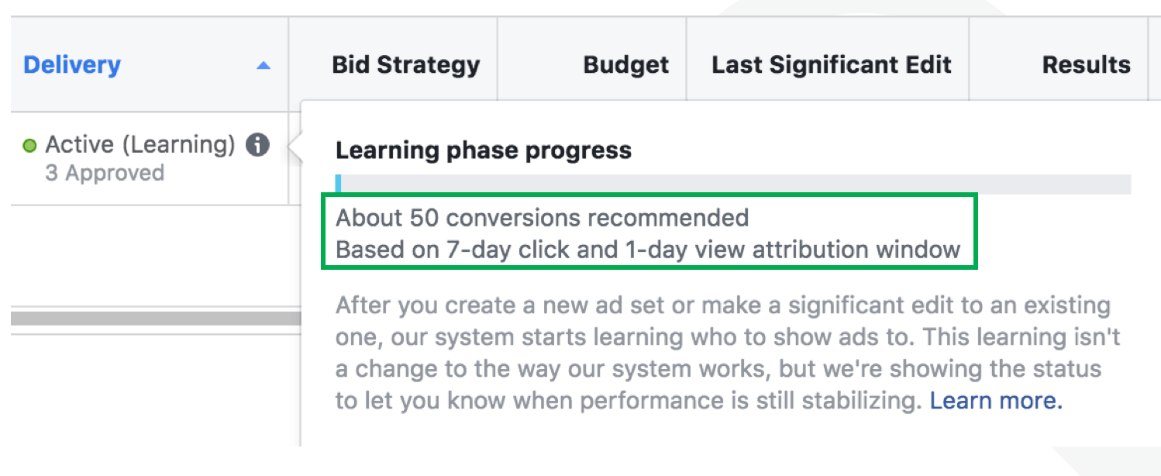Click the tooltip's pointer arrow tip
Screen dimensions: 1161x476
click(291, 146)
